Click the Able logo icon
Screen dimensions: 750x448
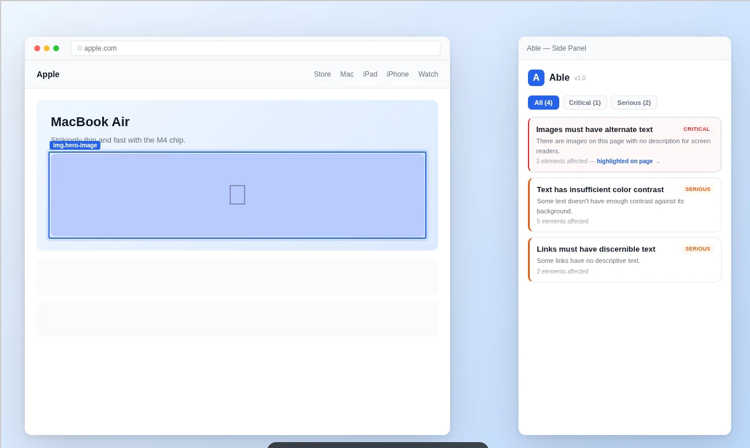pos(536,78)
